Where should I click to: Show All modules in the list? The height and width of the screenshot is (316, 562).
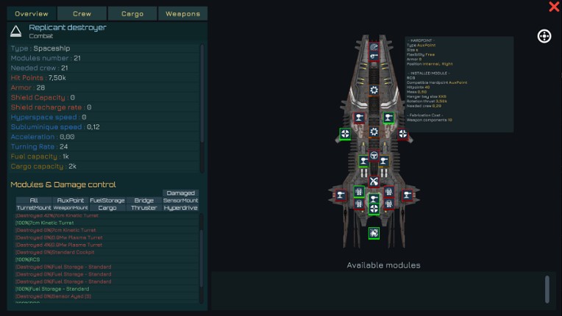(34, 200)
